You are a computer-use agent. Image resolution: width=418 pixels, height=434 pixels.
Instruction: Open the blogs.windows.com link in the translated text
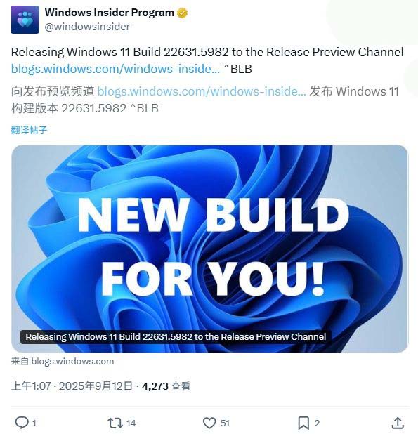pos(202,91)
